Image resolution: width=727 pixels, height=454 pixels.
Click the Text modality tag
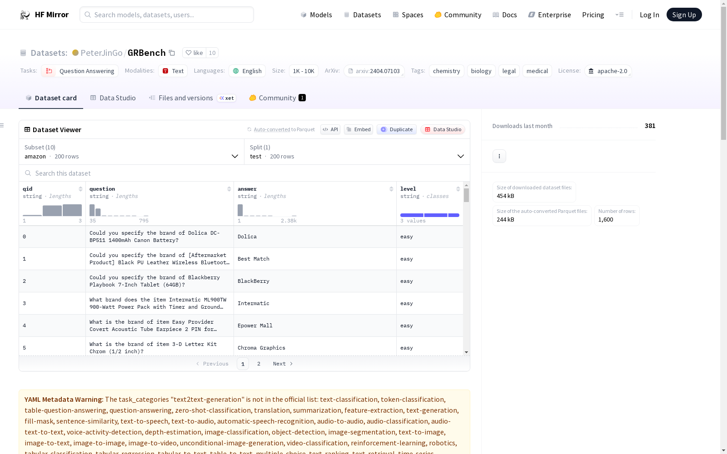tap(173, 71)
